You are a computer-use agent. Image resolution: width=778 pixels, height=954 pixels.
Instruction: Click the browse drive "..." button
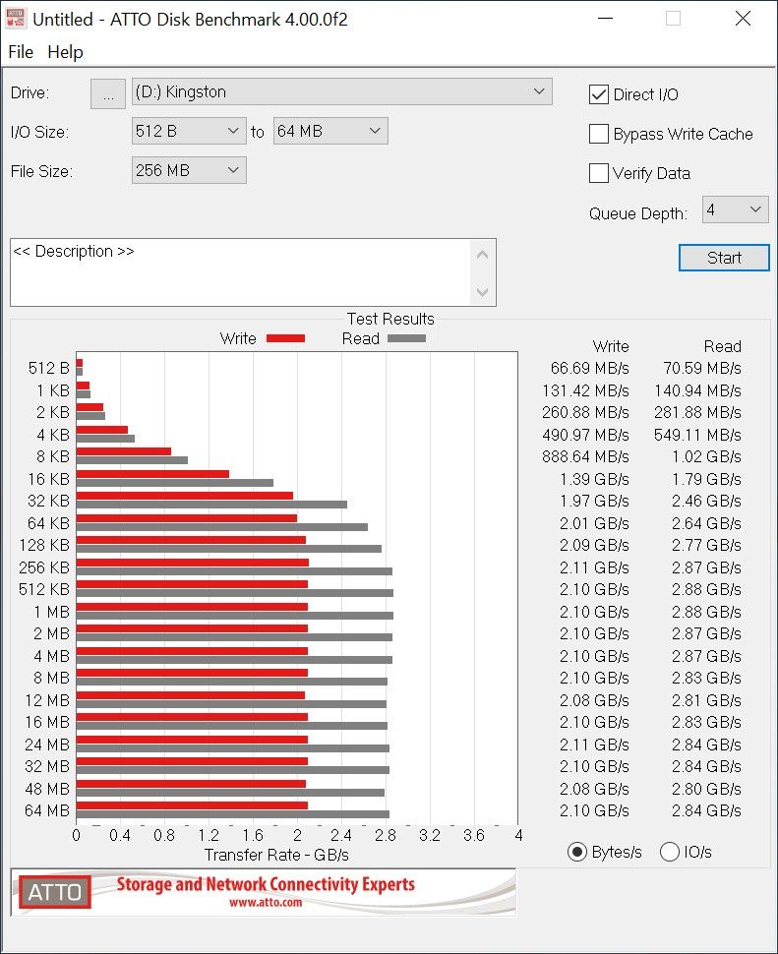pyautogui.click(x=108, y=93)
